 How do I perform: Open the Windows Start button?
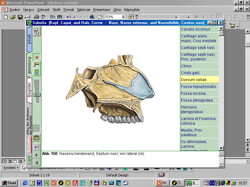pyautogui.click(x=9, y=183)
